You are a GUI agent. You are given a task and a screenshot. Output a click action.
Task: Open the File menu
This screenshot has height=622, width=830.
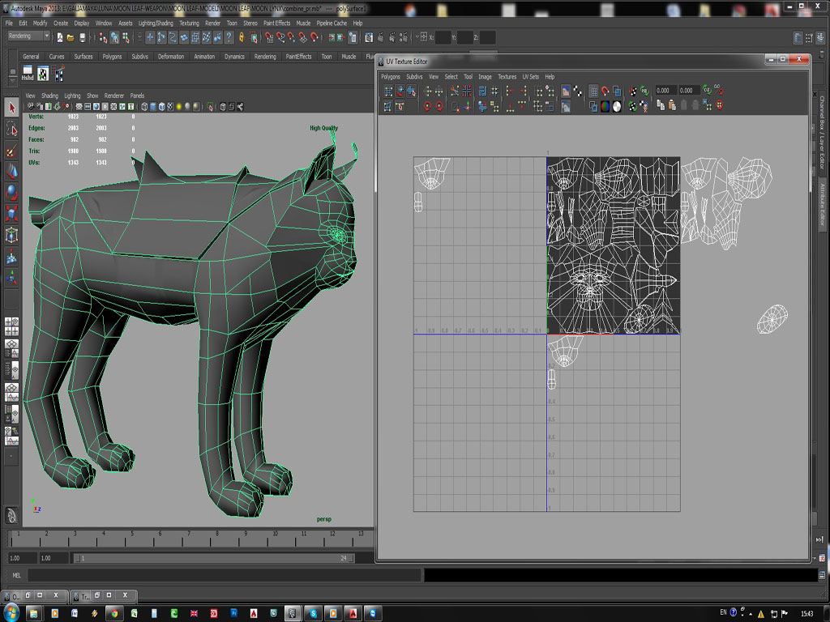tap(9, 23)
